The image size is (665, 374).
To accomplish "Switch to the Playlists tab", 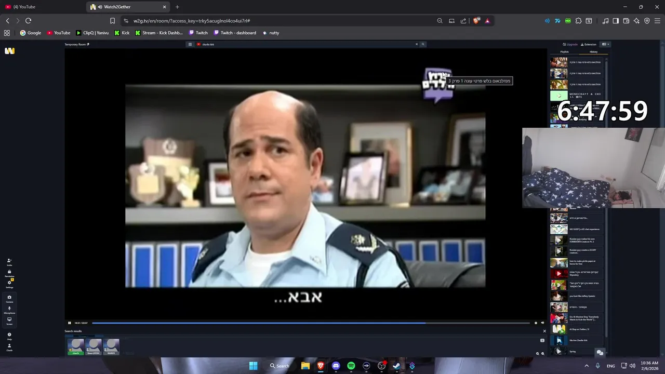I will 564,52.
